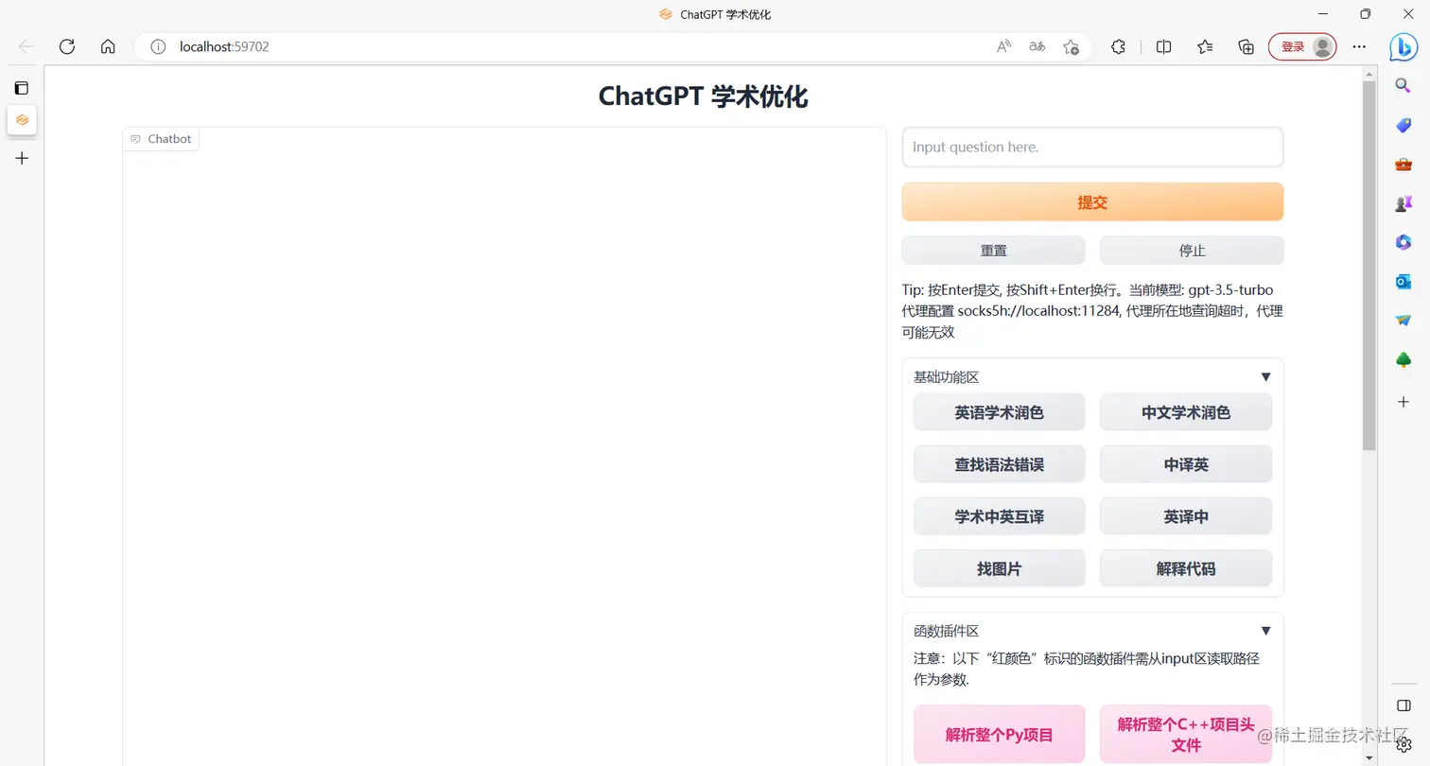
Task: Click 查找语法错误 button
Action: (x=999, y=464)
